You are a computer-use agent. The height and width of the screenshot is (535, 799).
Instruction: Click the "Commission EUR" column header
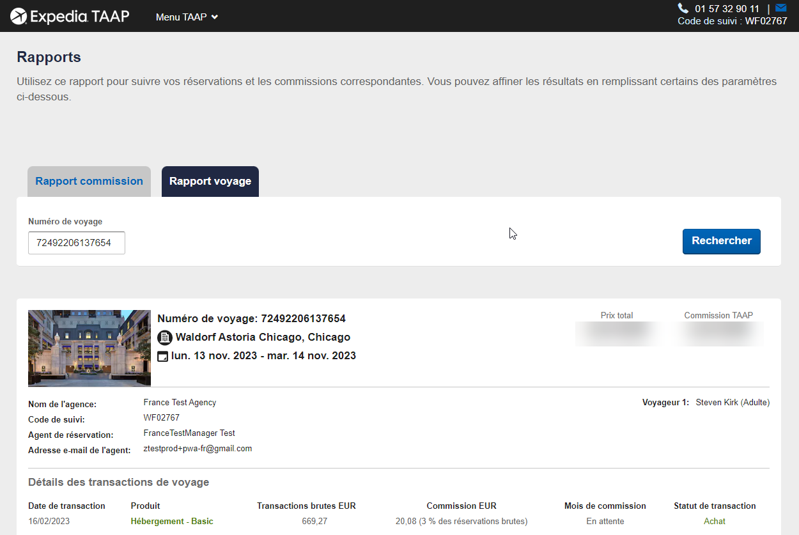tap(462, 506)
